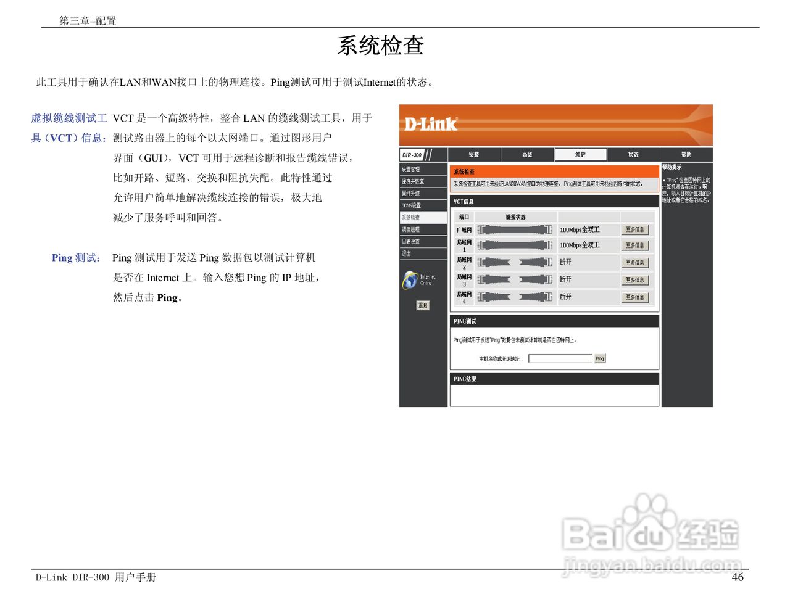Click the PING结果 section header
This screenshot has height=610, width=790.
[x=554, y=379]
